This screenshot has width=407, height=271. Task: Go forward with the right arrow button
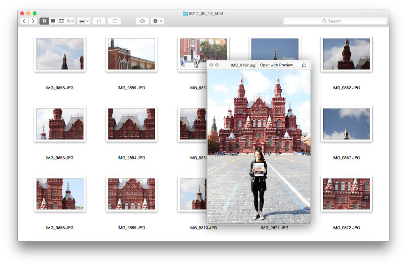point(33,21)
